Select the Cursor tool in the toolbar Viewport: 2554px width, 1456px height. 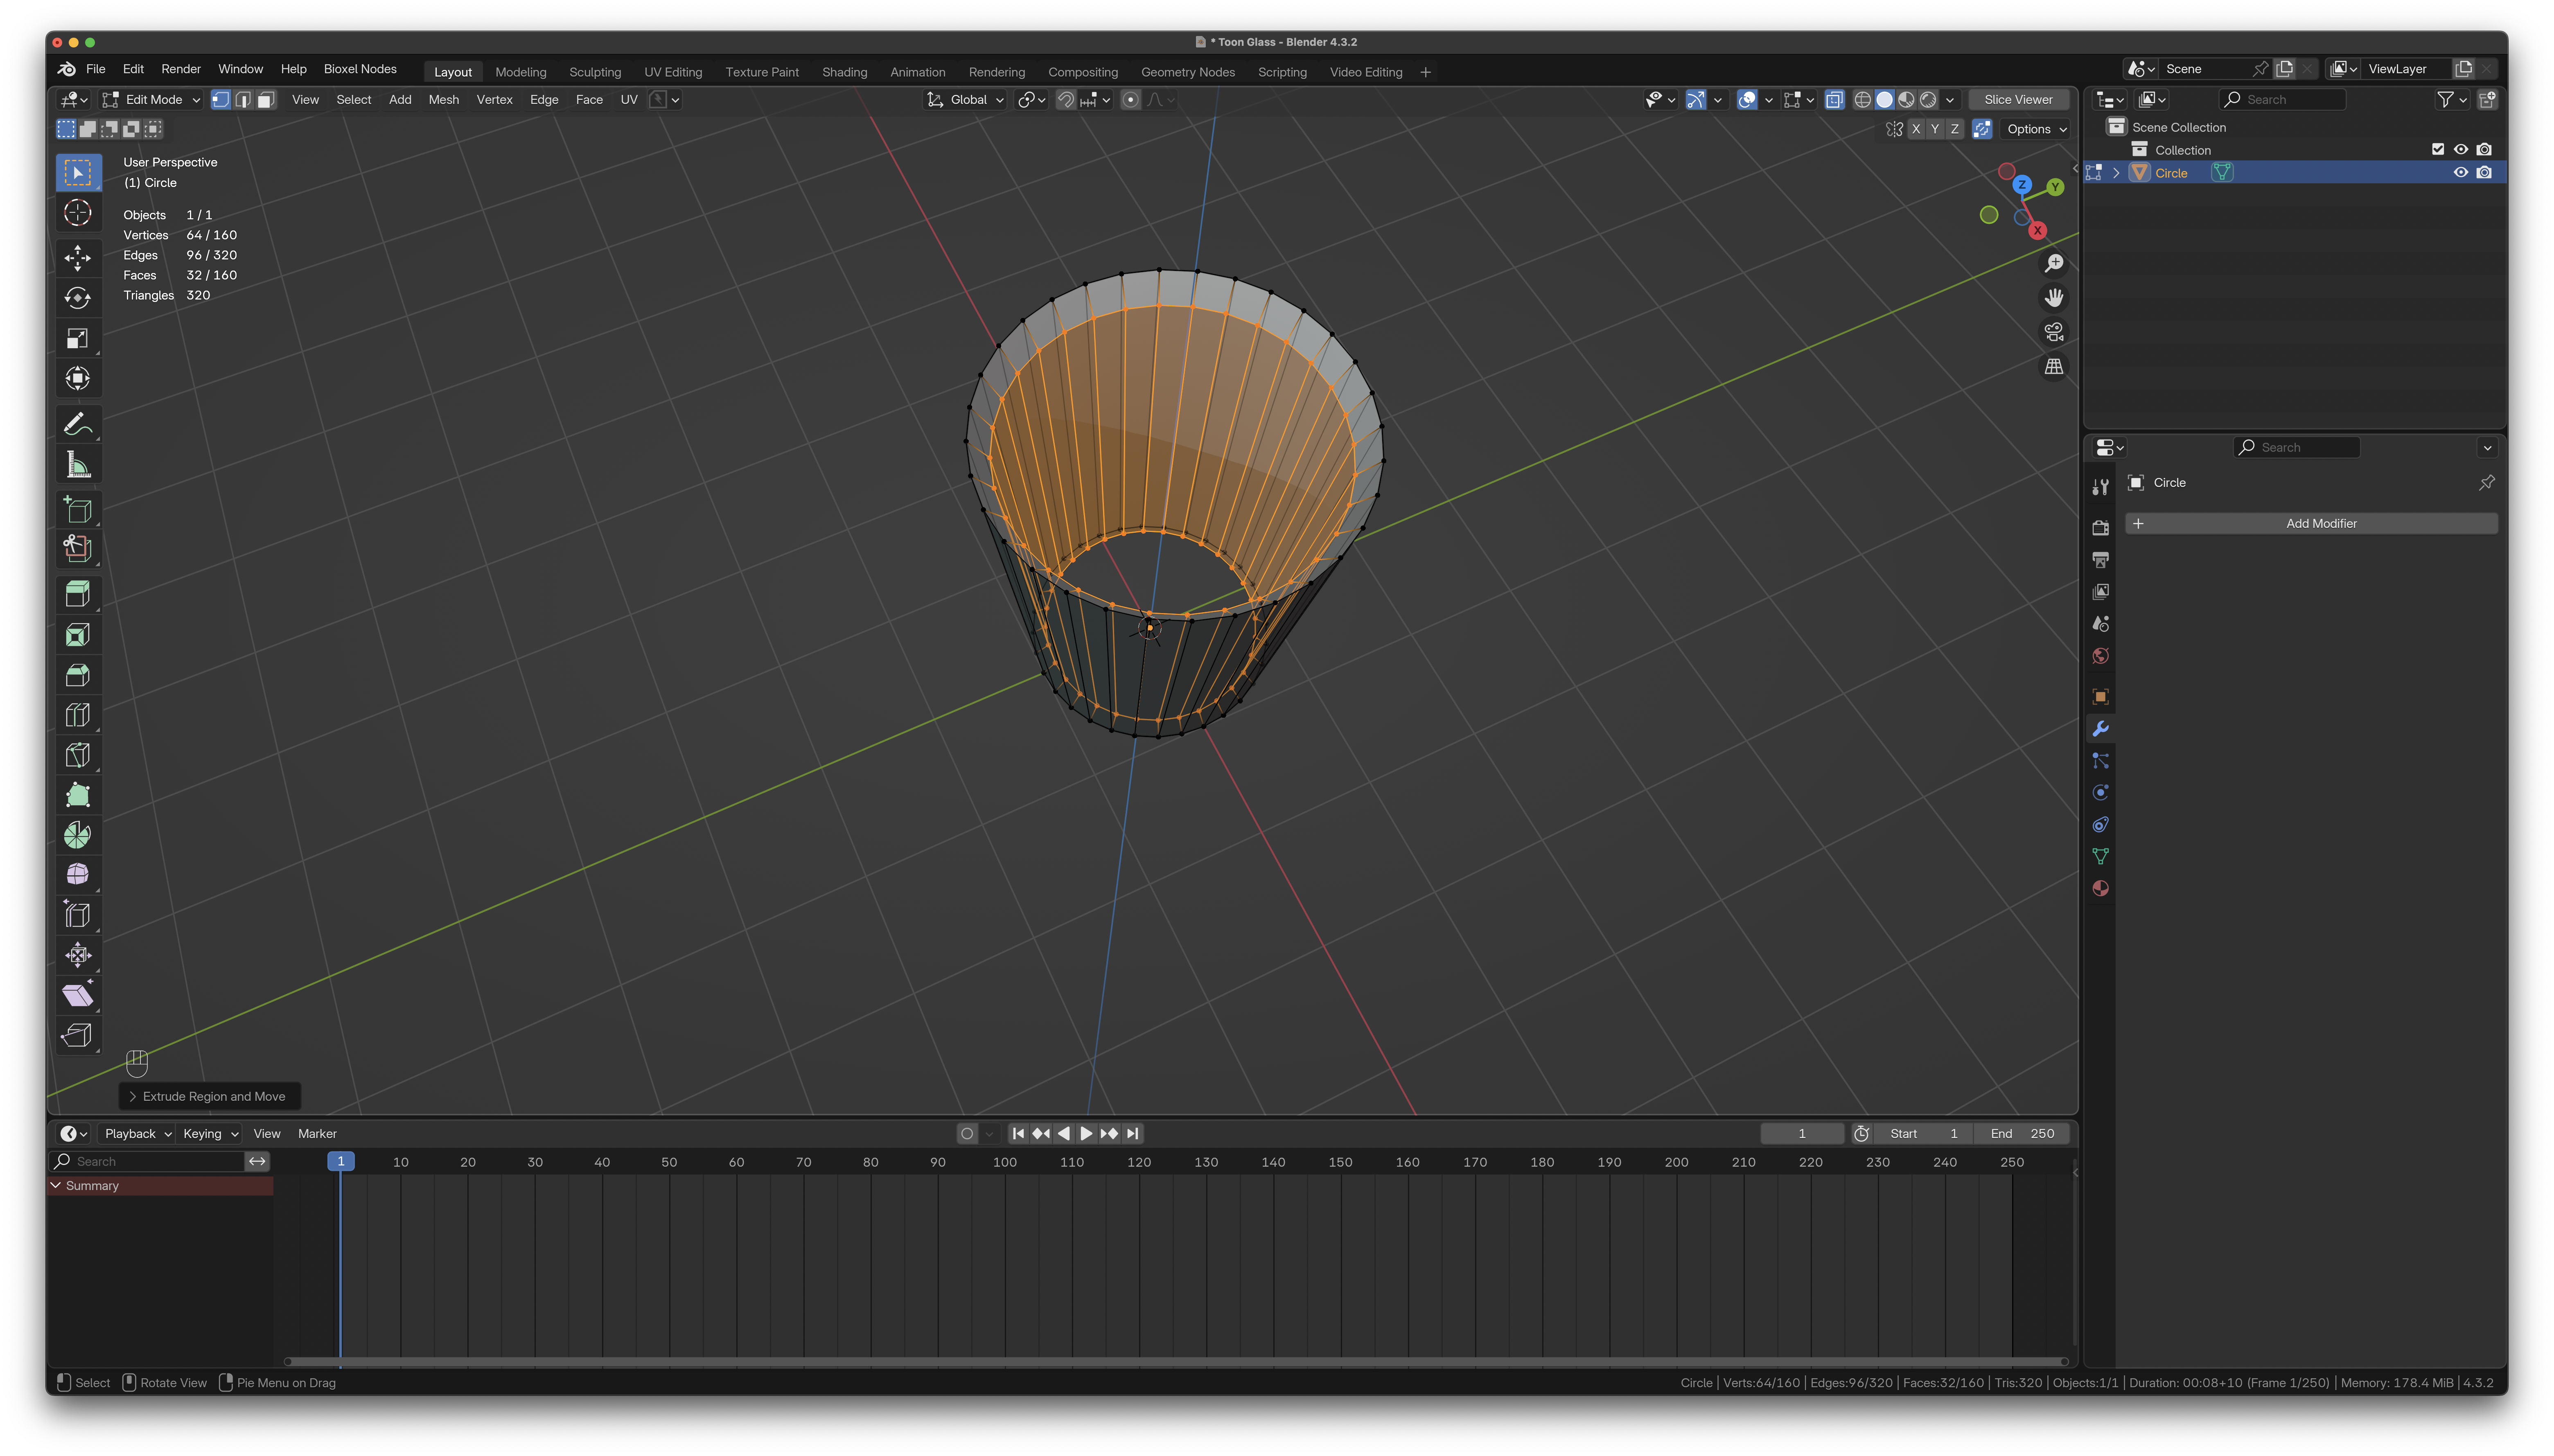tap(78, 213)
